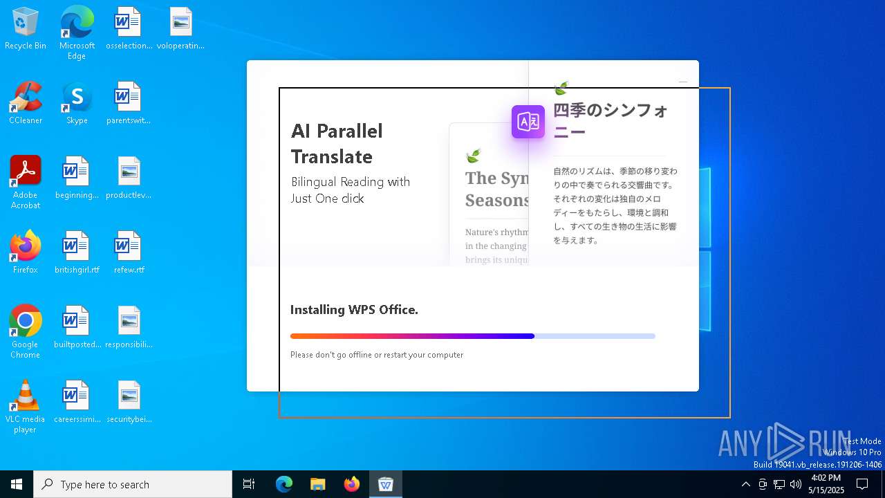
Task: Open the Firefox desktop shortcut
Action: click(26, 253)
